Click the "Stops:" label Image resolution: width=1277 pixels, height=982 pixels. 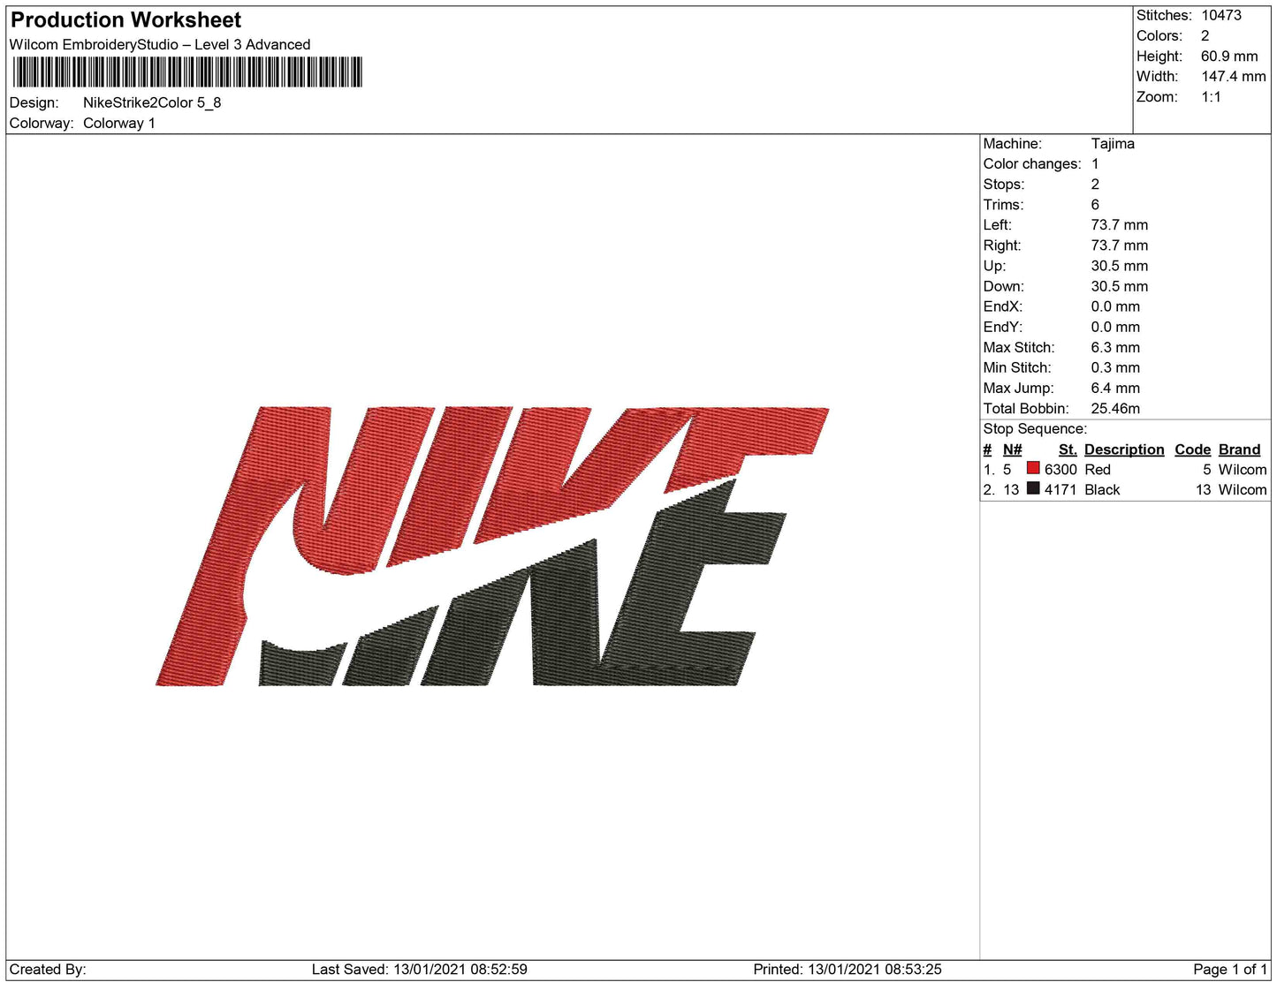[x=1004, y=184]
